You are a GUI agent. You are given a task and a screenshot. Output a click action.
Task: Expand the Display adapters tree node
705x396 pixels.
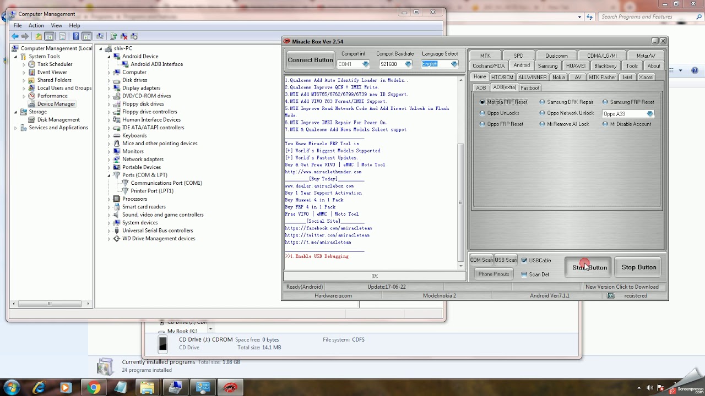pos(109,88)
